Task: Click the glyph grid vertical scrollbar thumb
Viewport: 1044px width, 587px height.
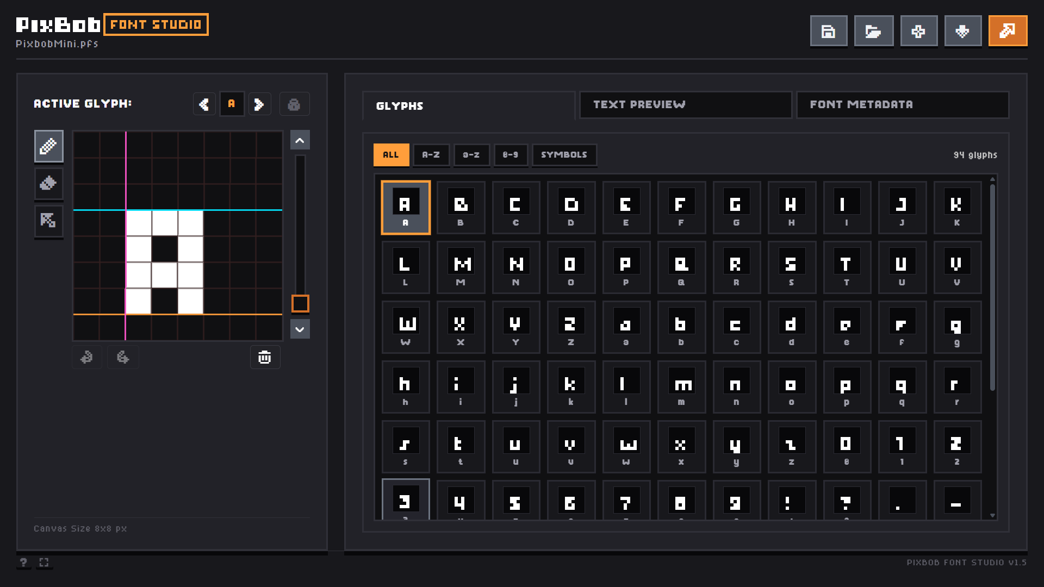Action: [x=992, y=287]
